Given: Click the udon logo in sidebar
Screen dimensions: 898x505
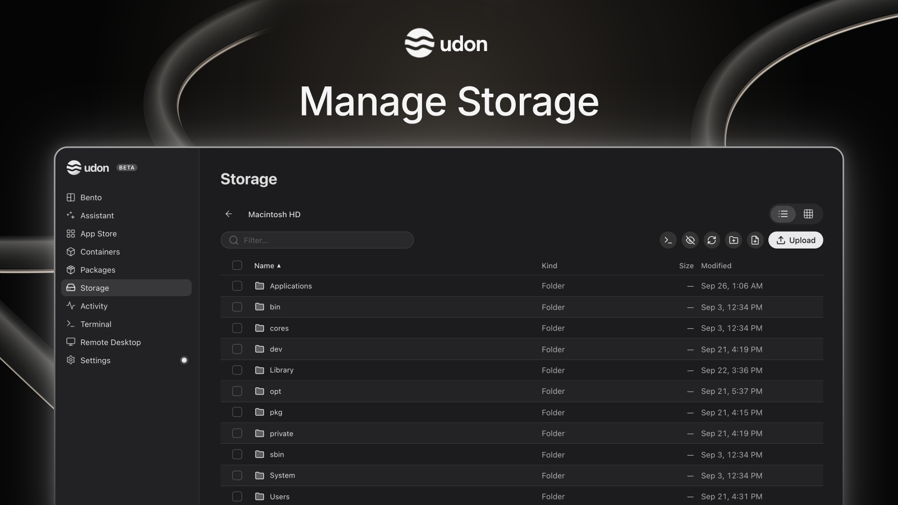Looking at the screenshot, I should coord(88,168).
